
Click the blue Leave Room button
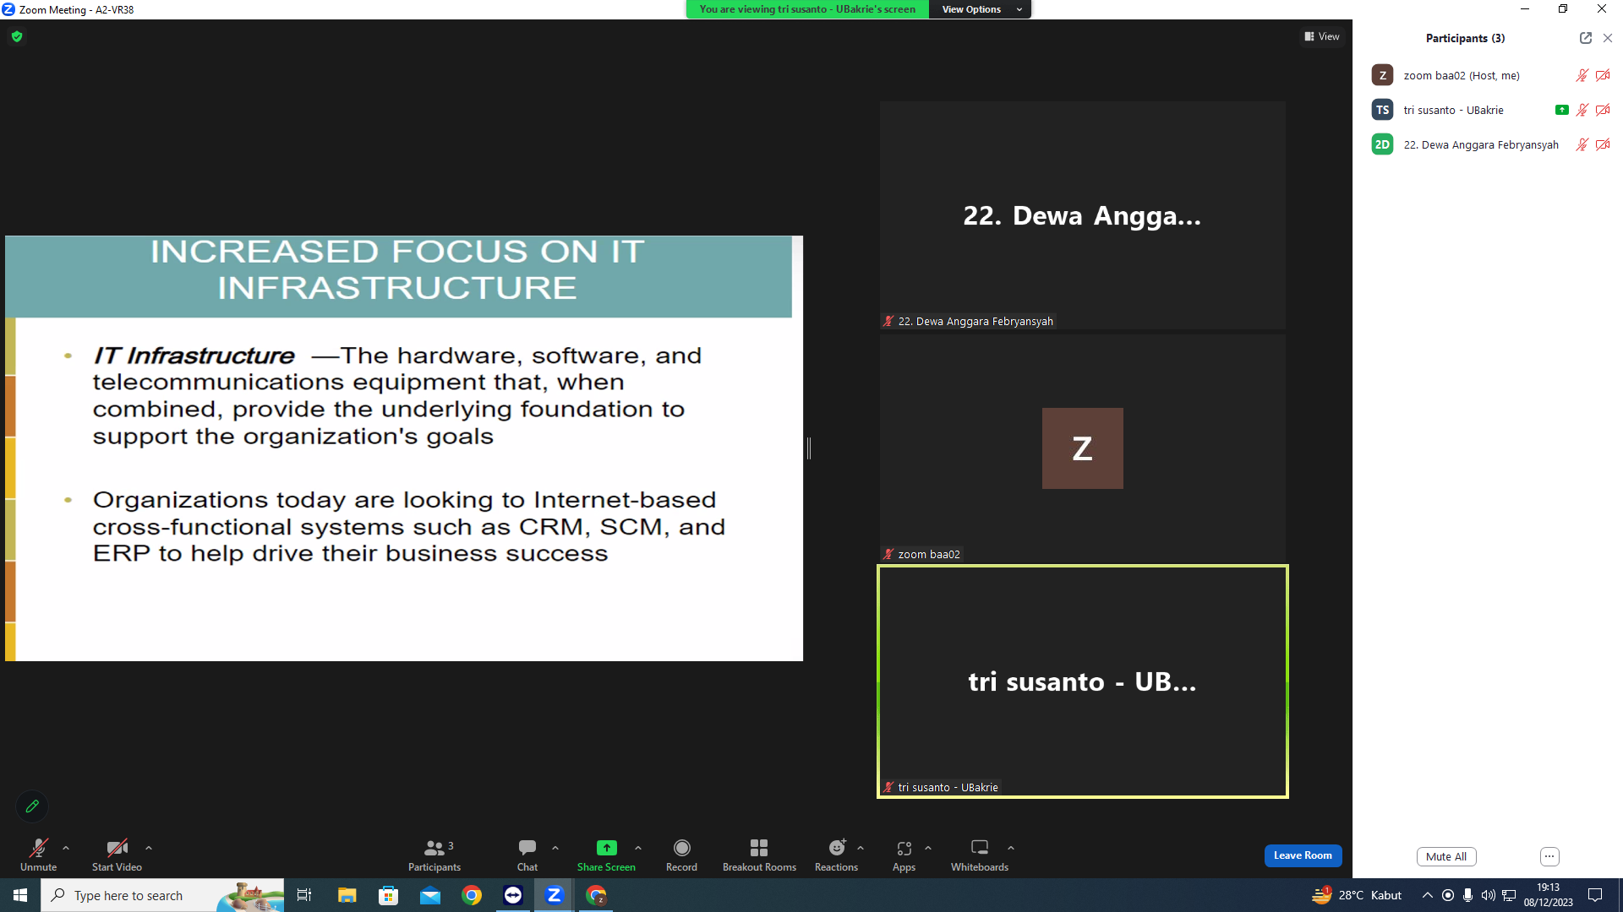click(x=1303, y=855)
